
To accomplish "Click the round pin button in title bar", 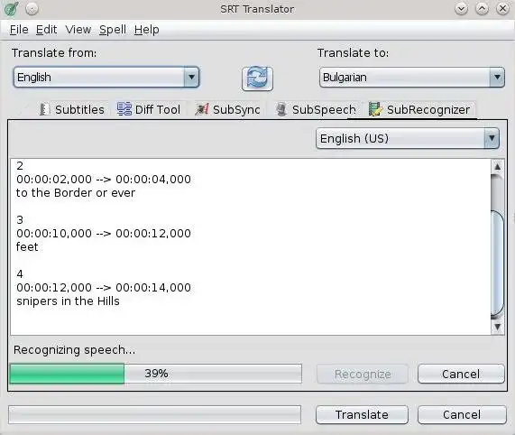I will 32,9.
